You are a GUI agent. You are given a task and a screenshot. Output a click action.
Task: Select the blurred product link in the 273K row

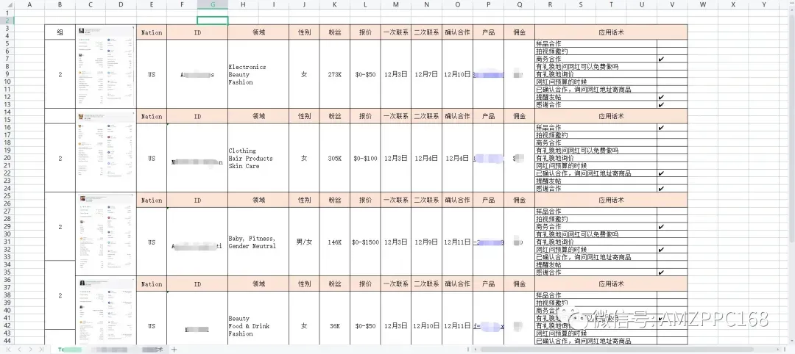pyautogui.click(x=488, y=74)
